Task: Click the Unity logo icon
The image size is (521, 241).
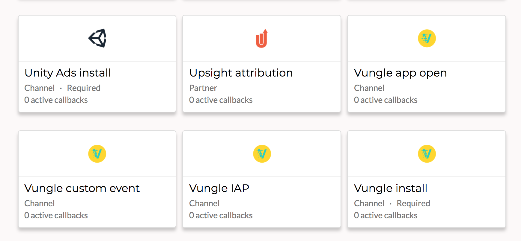Action: point(97,38)
